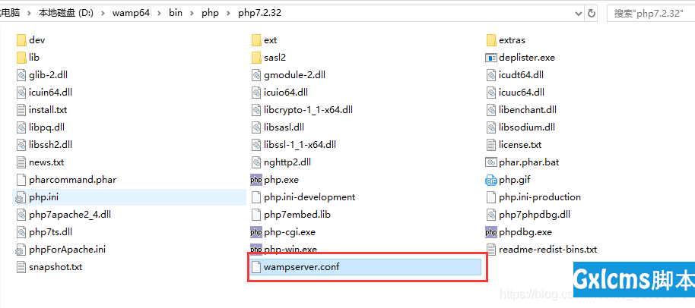Select the file name php.ini-development
Viewport: 695px width, 308px height.
[309, 197]
